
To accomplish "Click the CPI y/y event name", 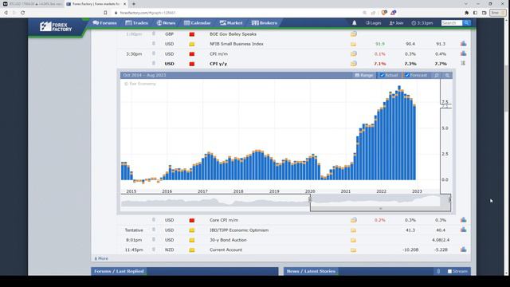I will (218, 64).
